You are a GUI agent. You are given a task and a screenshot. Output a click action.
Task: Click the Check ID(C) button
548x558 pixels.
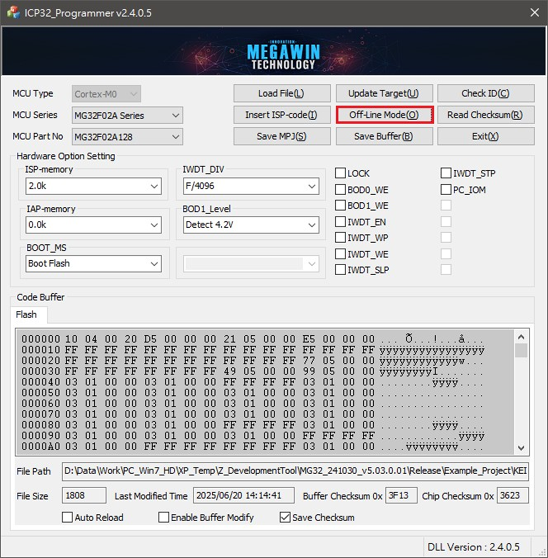point(486,93)
